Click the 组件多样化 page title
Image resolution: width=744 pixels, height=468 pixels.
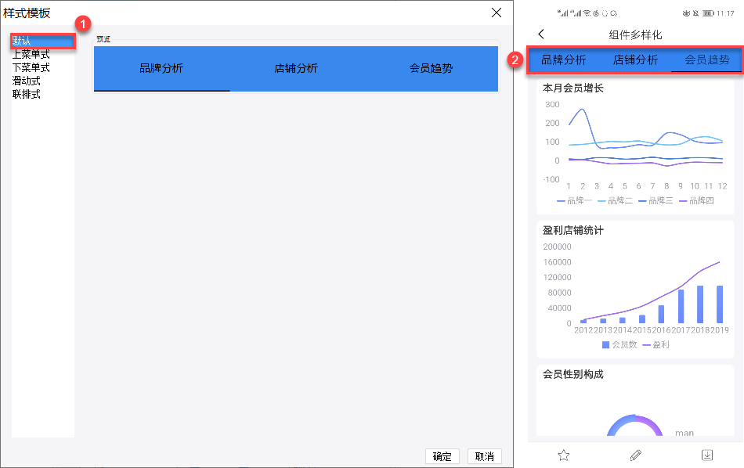pos(635,34)
